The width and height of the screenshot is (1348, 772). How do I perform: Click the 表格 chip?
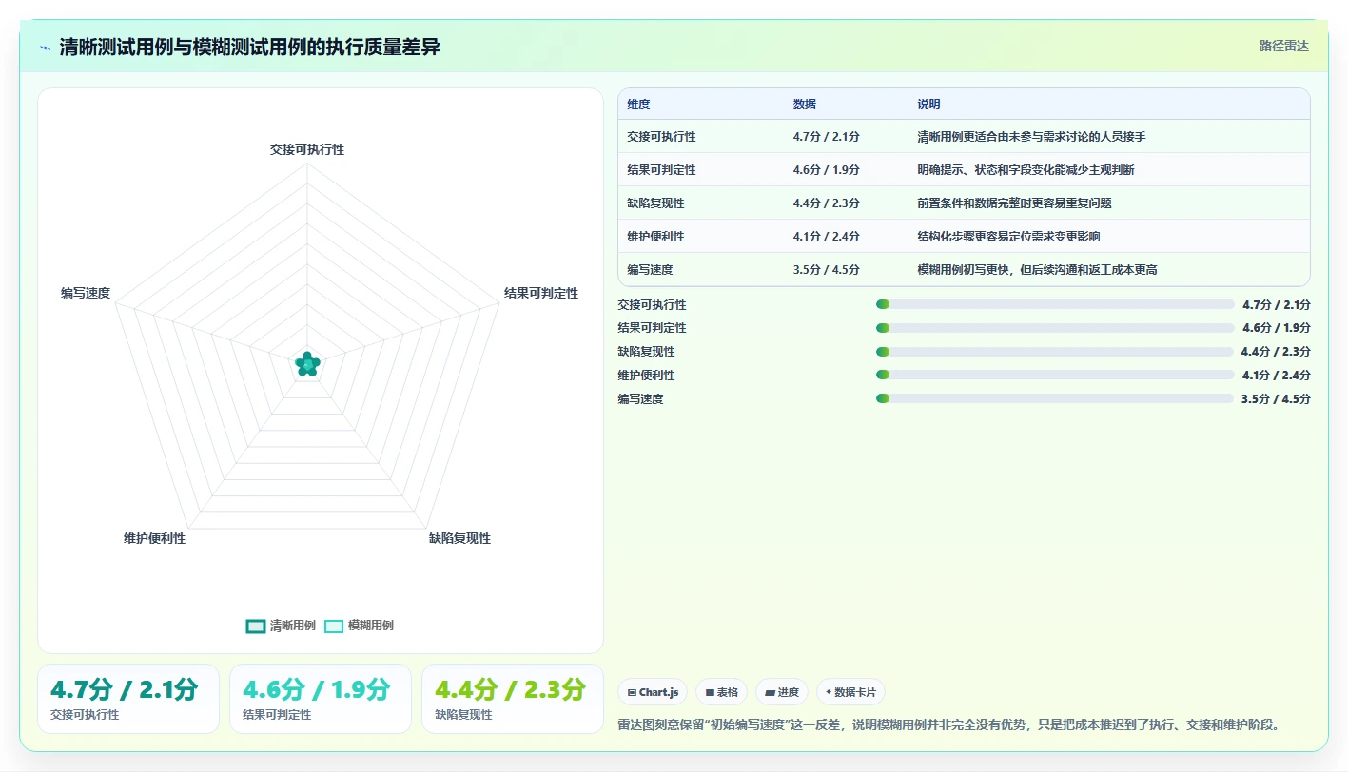tap(721, 692)
